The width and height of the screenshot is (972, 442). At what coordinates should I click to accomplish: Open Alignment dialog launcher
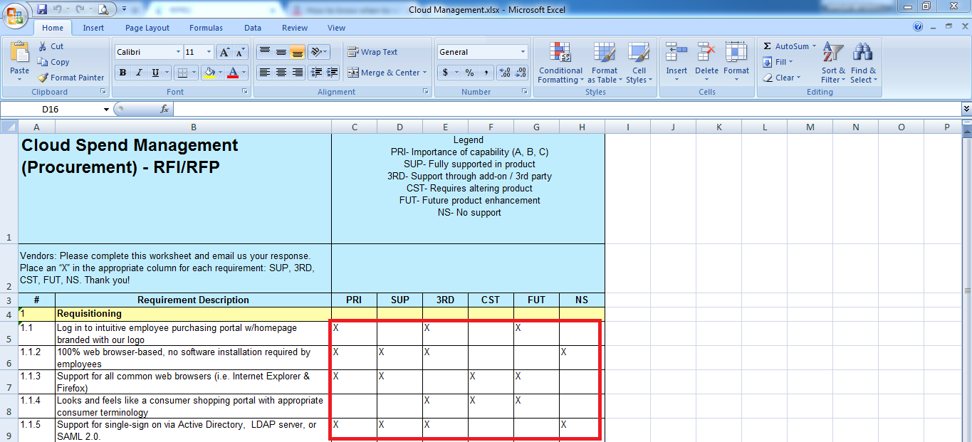426,92
